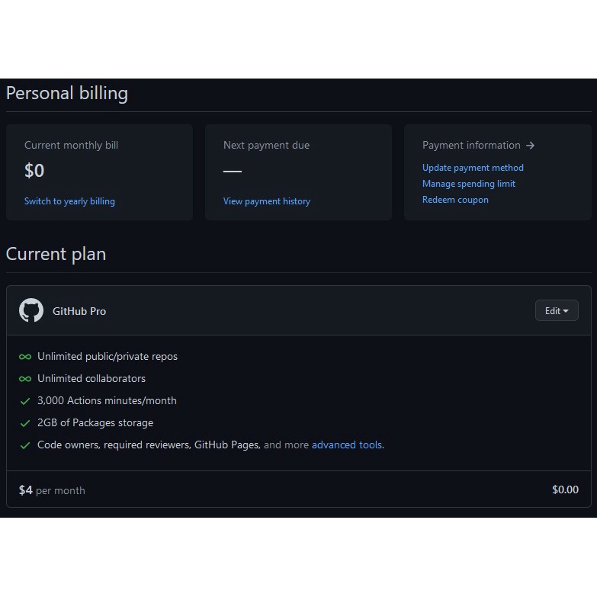Viewport: 597px width, 597px height.
Task: Click Redeem coupon link
Action: 455,200
